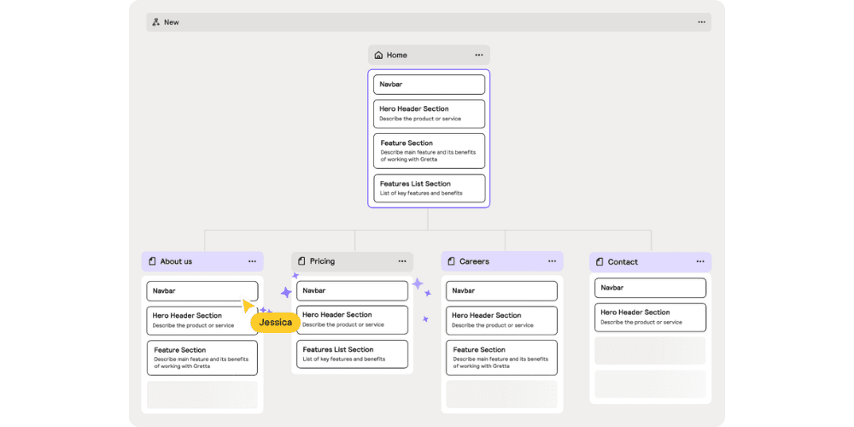Click first empty placeholder block in Contact

pos(650,351)
